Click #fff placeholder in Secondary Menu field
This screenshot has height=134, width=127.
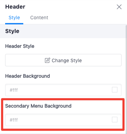pos(14,120)
